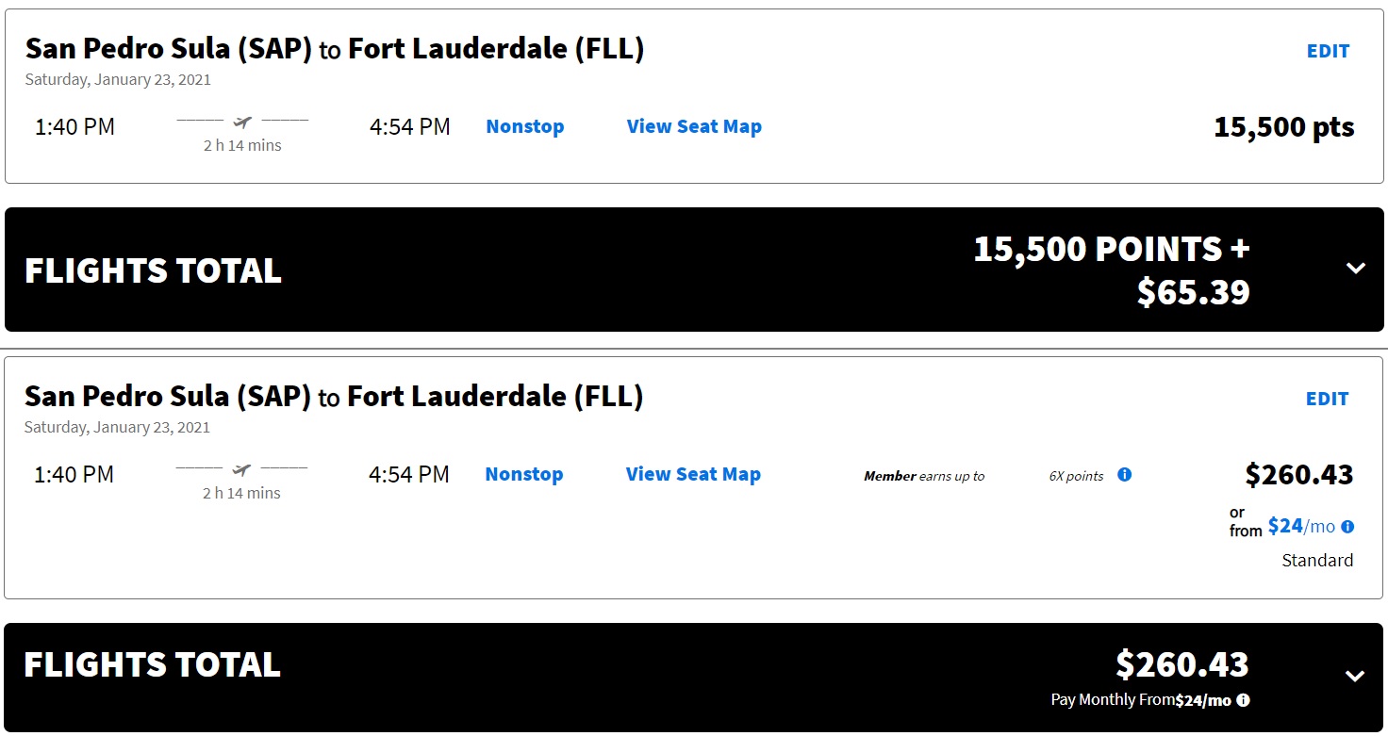Edit the cash fare itinerary
The width and height of the screenshot is (1388, 736).
pyautogui.click(x=1328, y=399)
